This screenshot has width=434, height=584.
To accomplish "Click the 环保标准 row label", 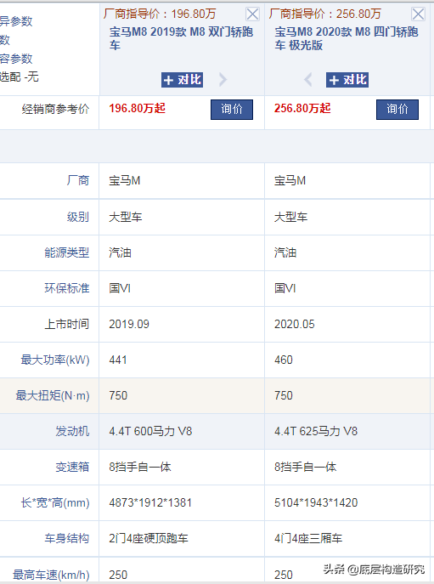I will tap(67, 288).
